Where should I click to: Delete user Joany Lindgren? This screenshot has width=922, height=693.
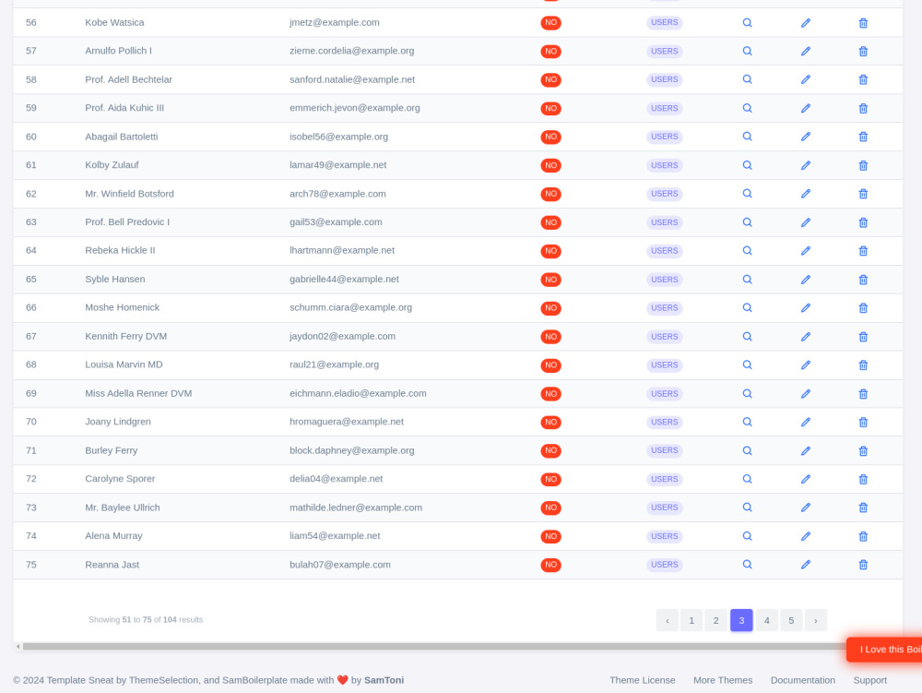point(863,423)
